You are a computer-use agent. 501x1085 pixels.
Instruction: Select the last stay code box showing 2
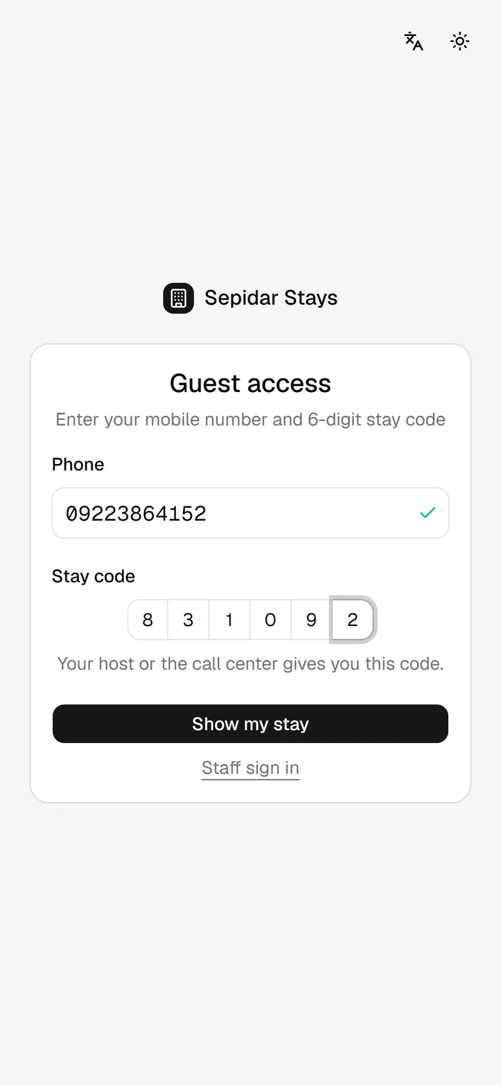point(353,620)
